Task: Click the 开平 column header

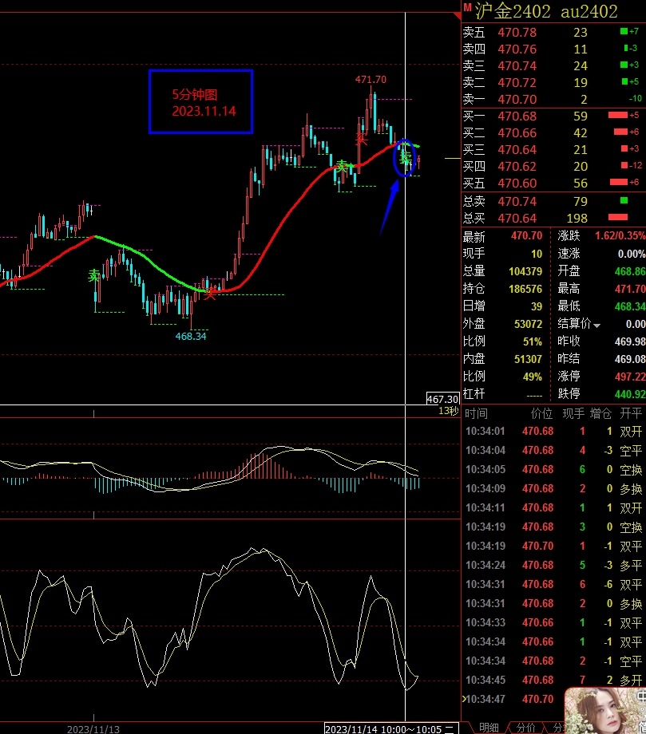Action: [x=631, y=413]
